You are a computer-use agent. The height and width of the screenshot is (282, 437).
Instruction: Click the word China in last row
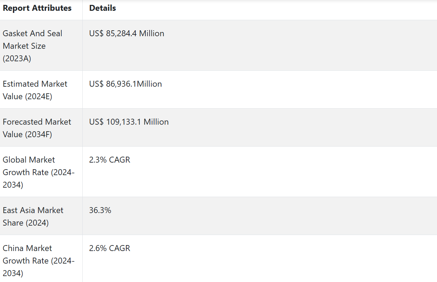pyautogui.click(x=13, y=248)
